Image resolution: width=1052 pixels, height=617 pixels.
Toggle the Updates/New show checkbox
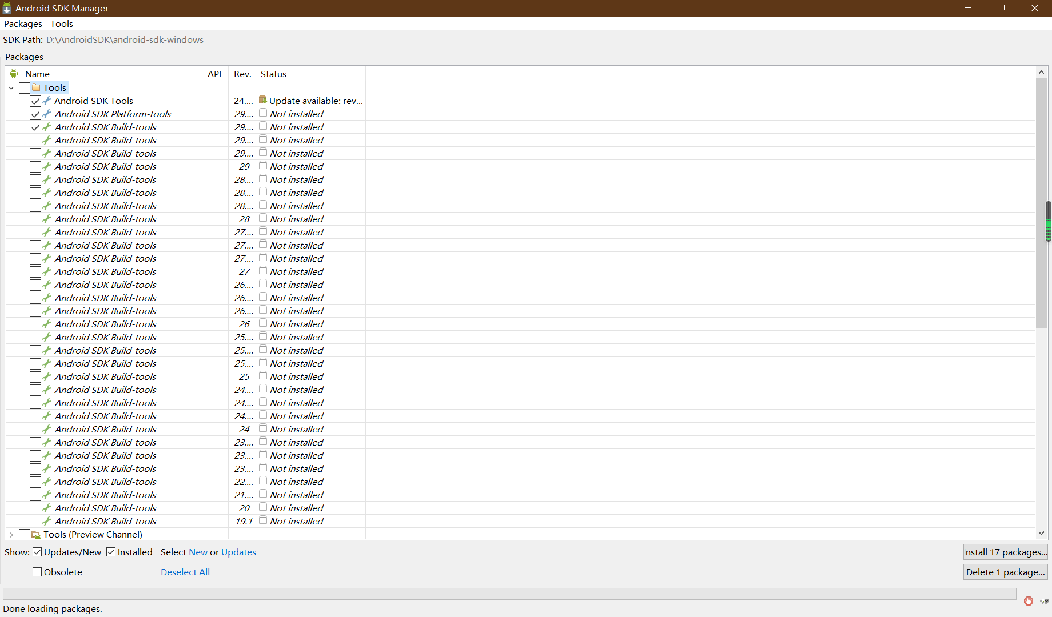[37, 552]
